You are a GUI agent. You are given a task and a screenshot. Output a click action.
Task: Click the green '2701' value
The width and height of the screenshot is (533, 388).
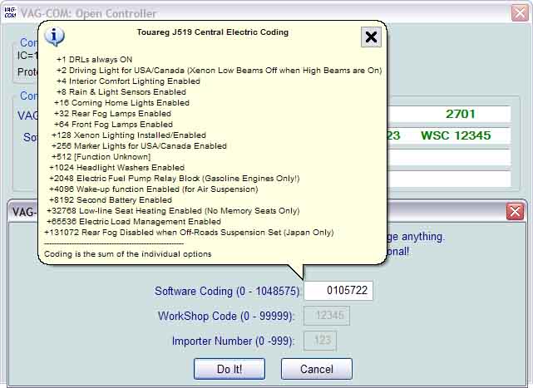click(x=461, y=114)
